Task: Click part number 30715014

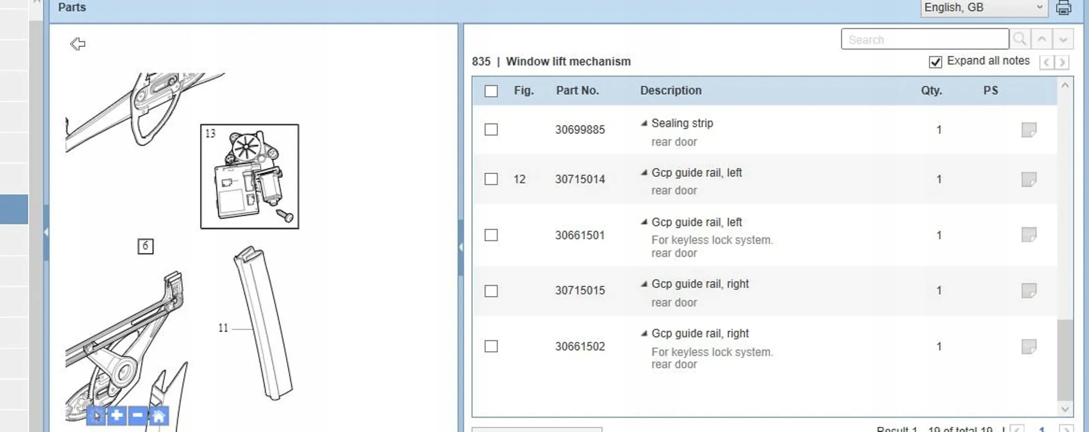Action: [x=580, y=179]
